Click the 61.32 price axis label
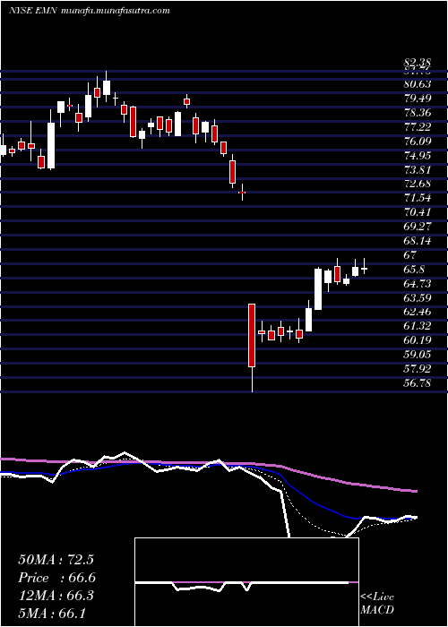This screenshot has width=448, height=627. pyautogui.click(x=418, y=326)
